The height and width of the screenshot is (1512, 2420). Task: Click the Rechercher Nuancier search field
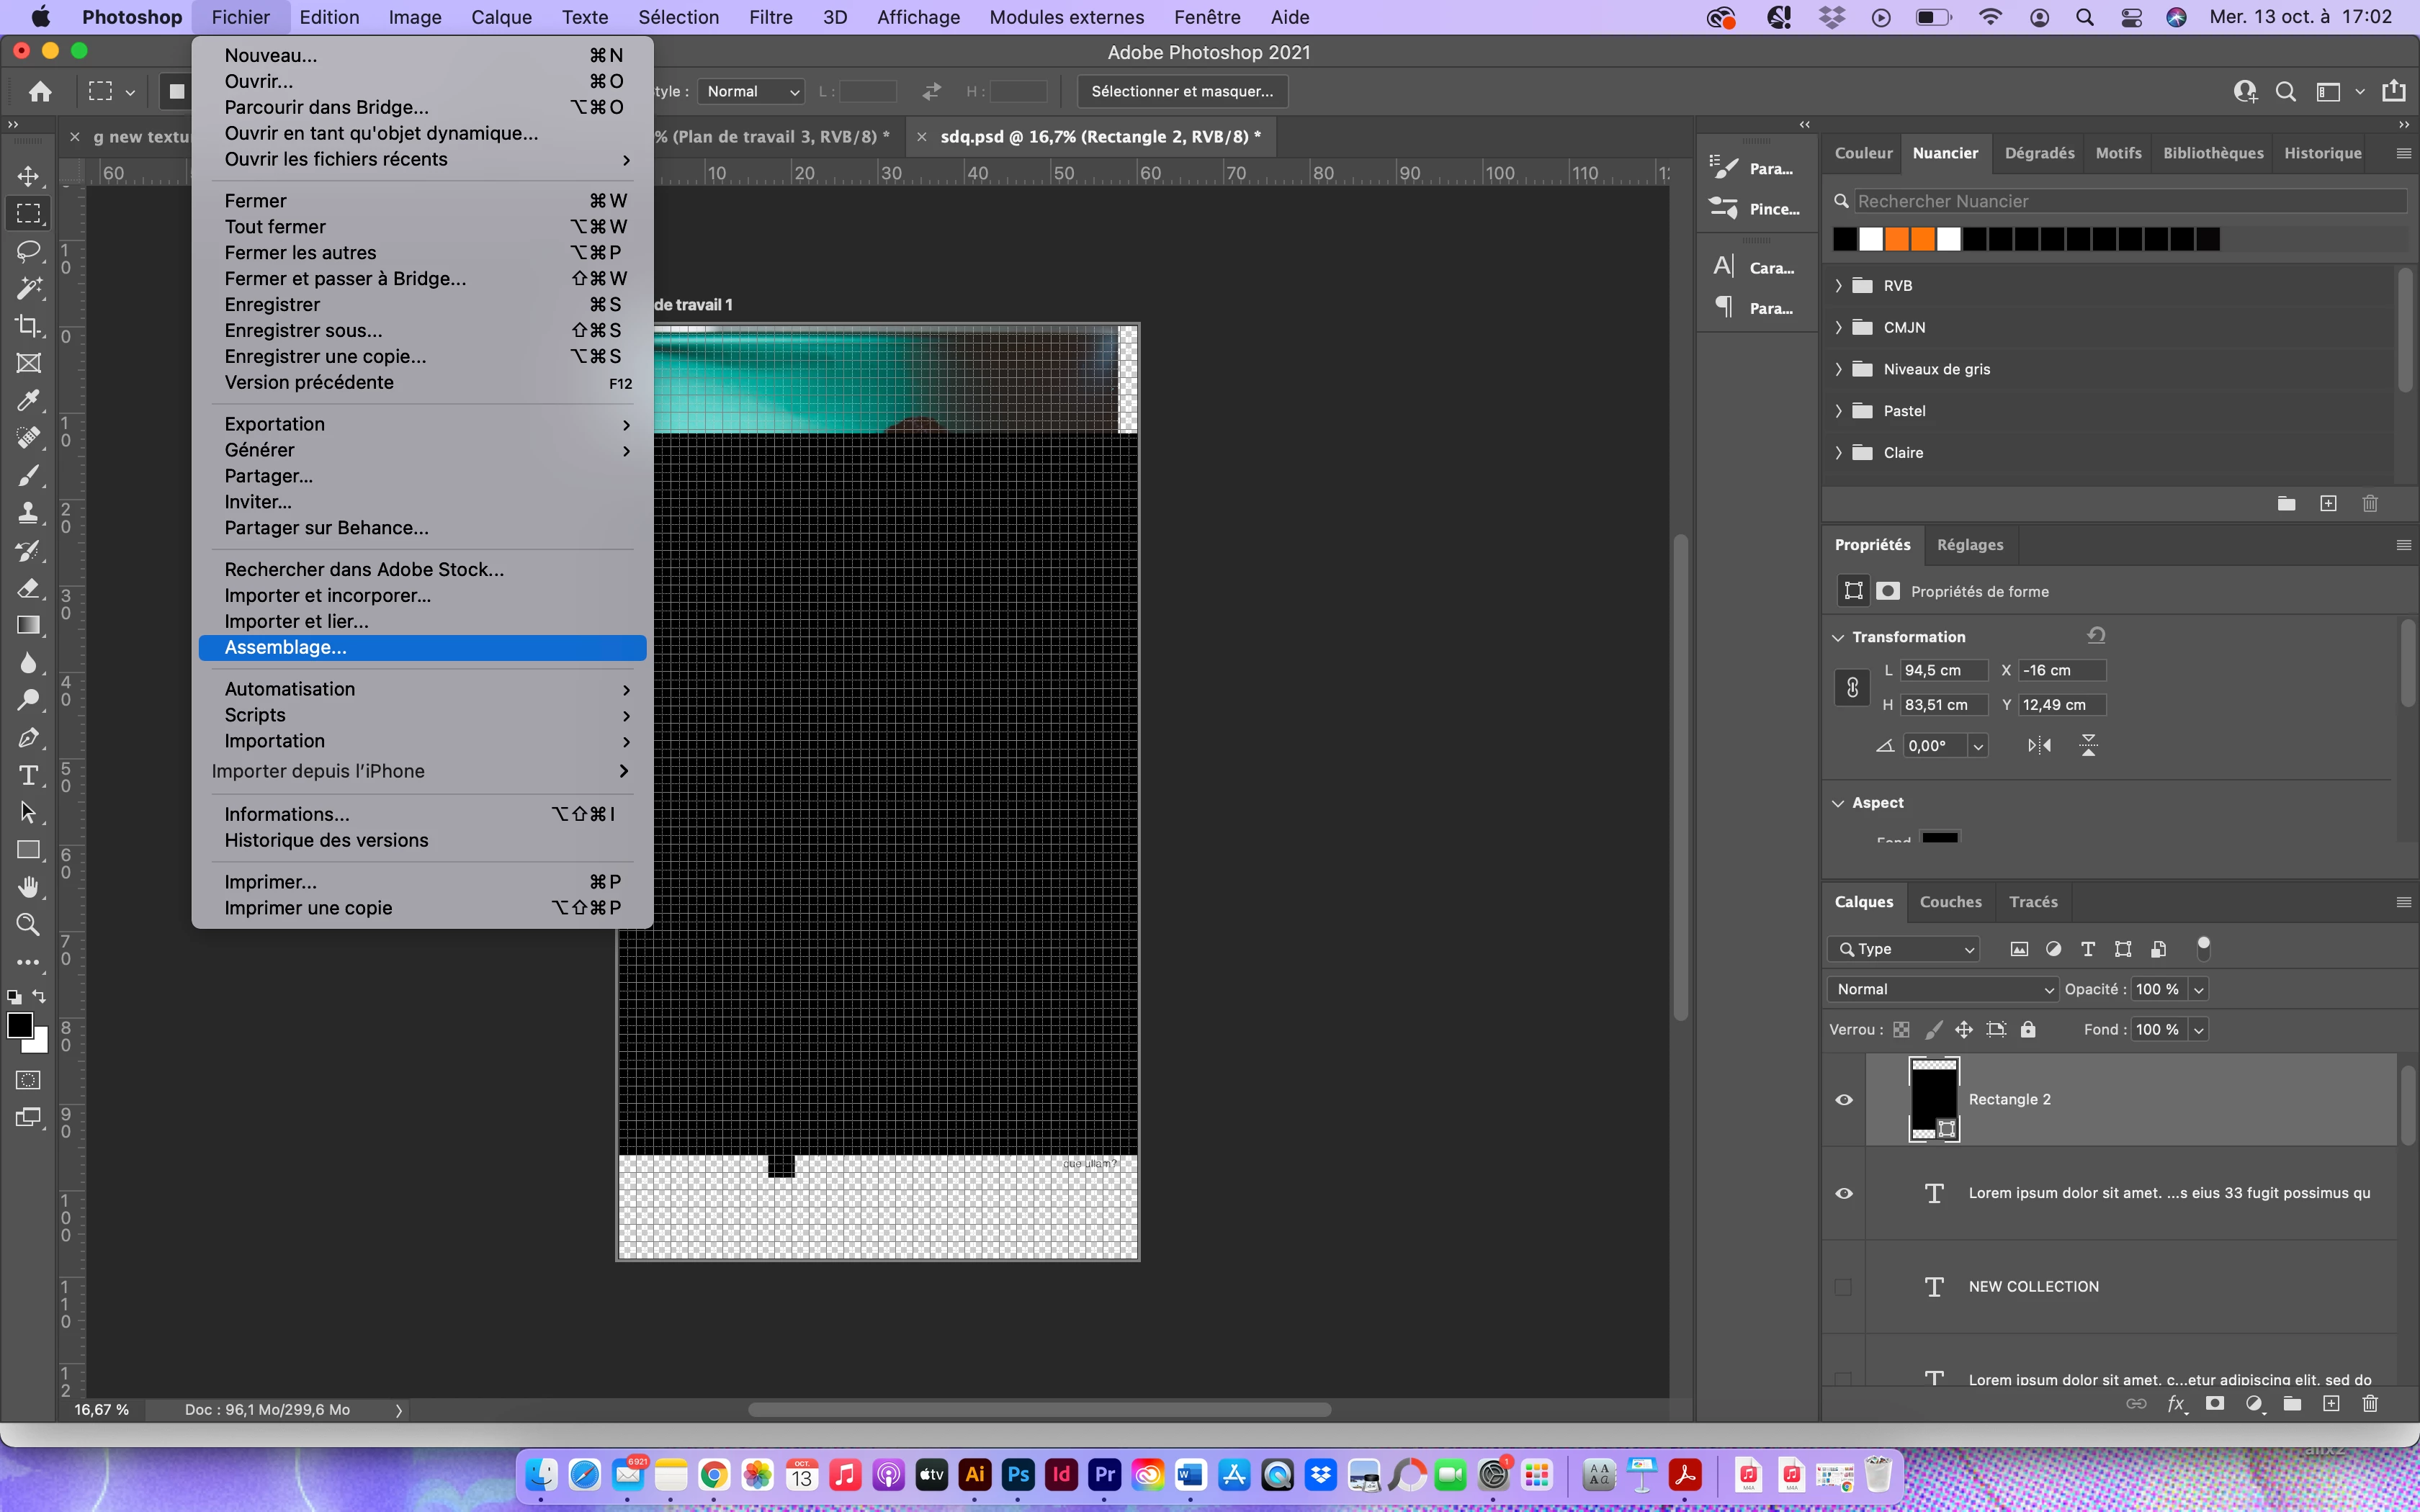(2128, 201)
